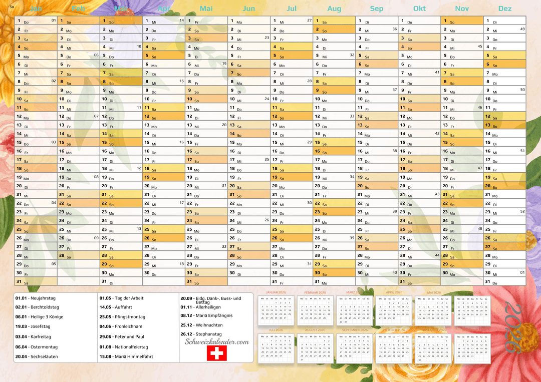Click the Aug month header
Viewport: 541px width, 382px height.
coord(334,9)
